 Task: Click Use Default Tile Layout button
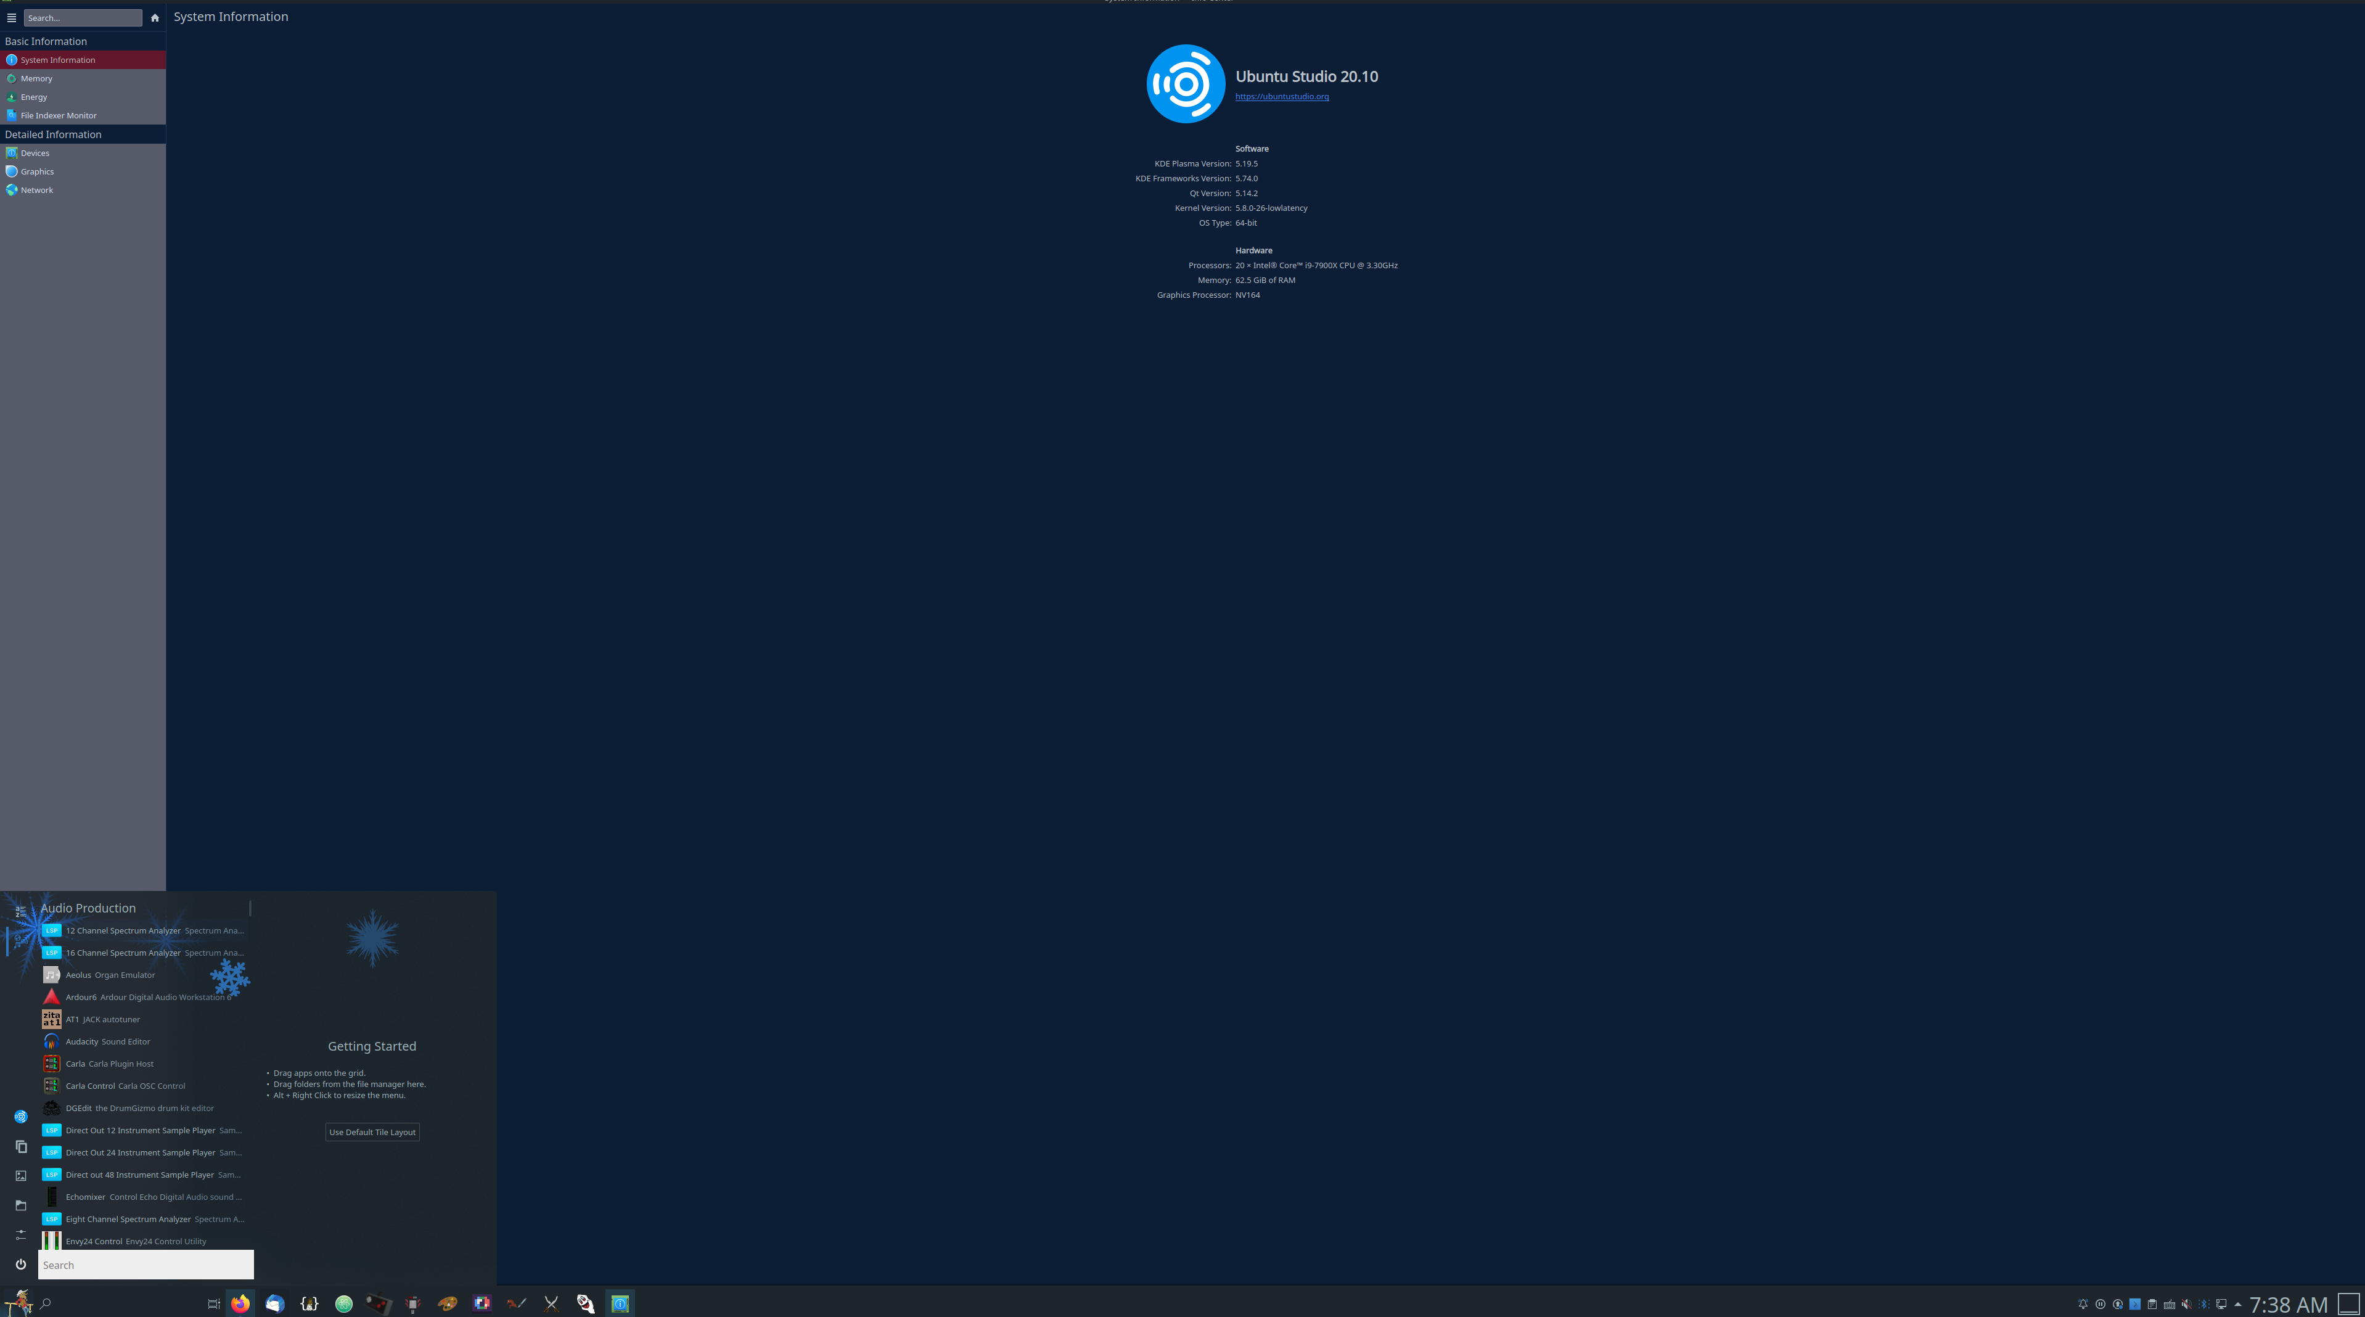click(372, 1133)
